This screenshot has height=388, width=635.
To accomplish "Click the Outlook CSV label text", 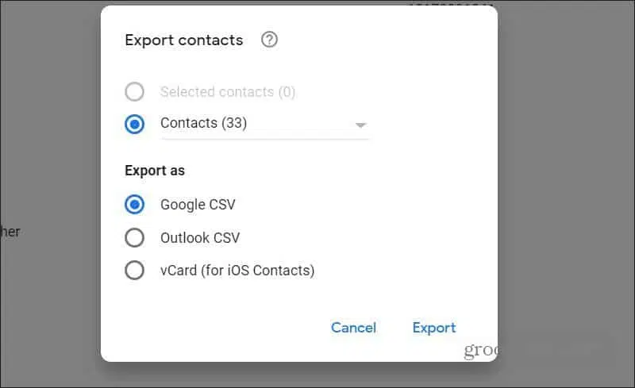I will tap(200, 238).
